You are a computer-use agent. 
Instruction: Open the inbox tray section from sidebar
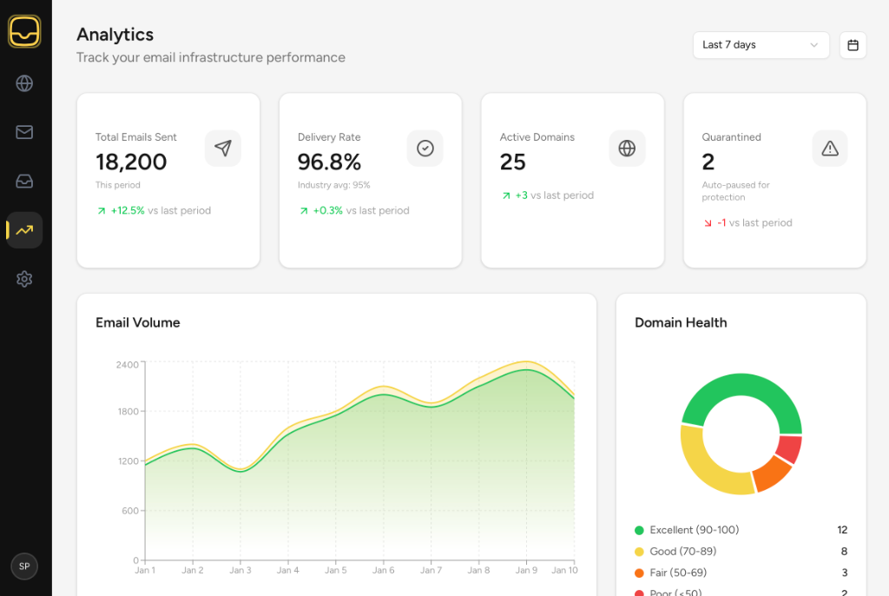[x=24, y=182]
